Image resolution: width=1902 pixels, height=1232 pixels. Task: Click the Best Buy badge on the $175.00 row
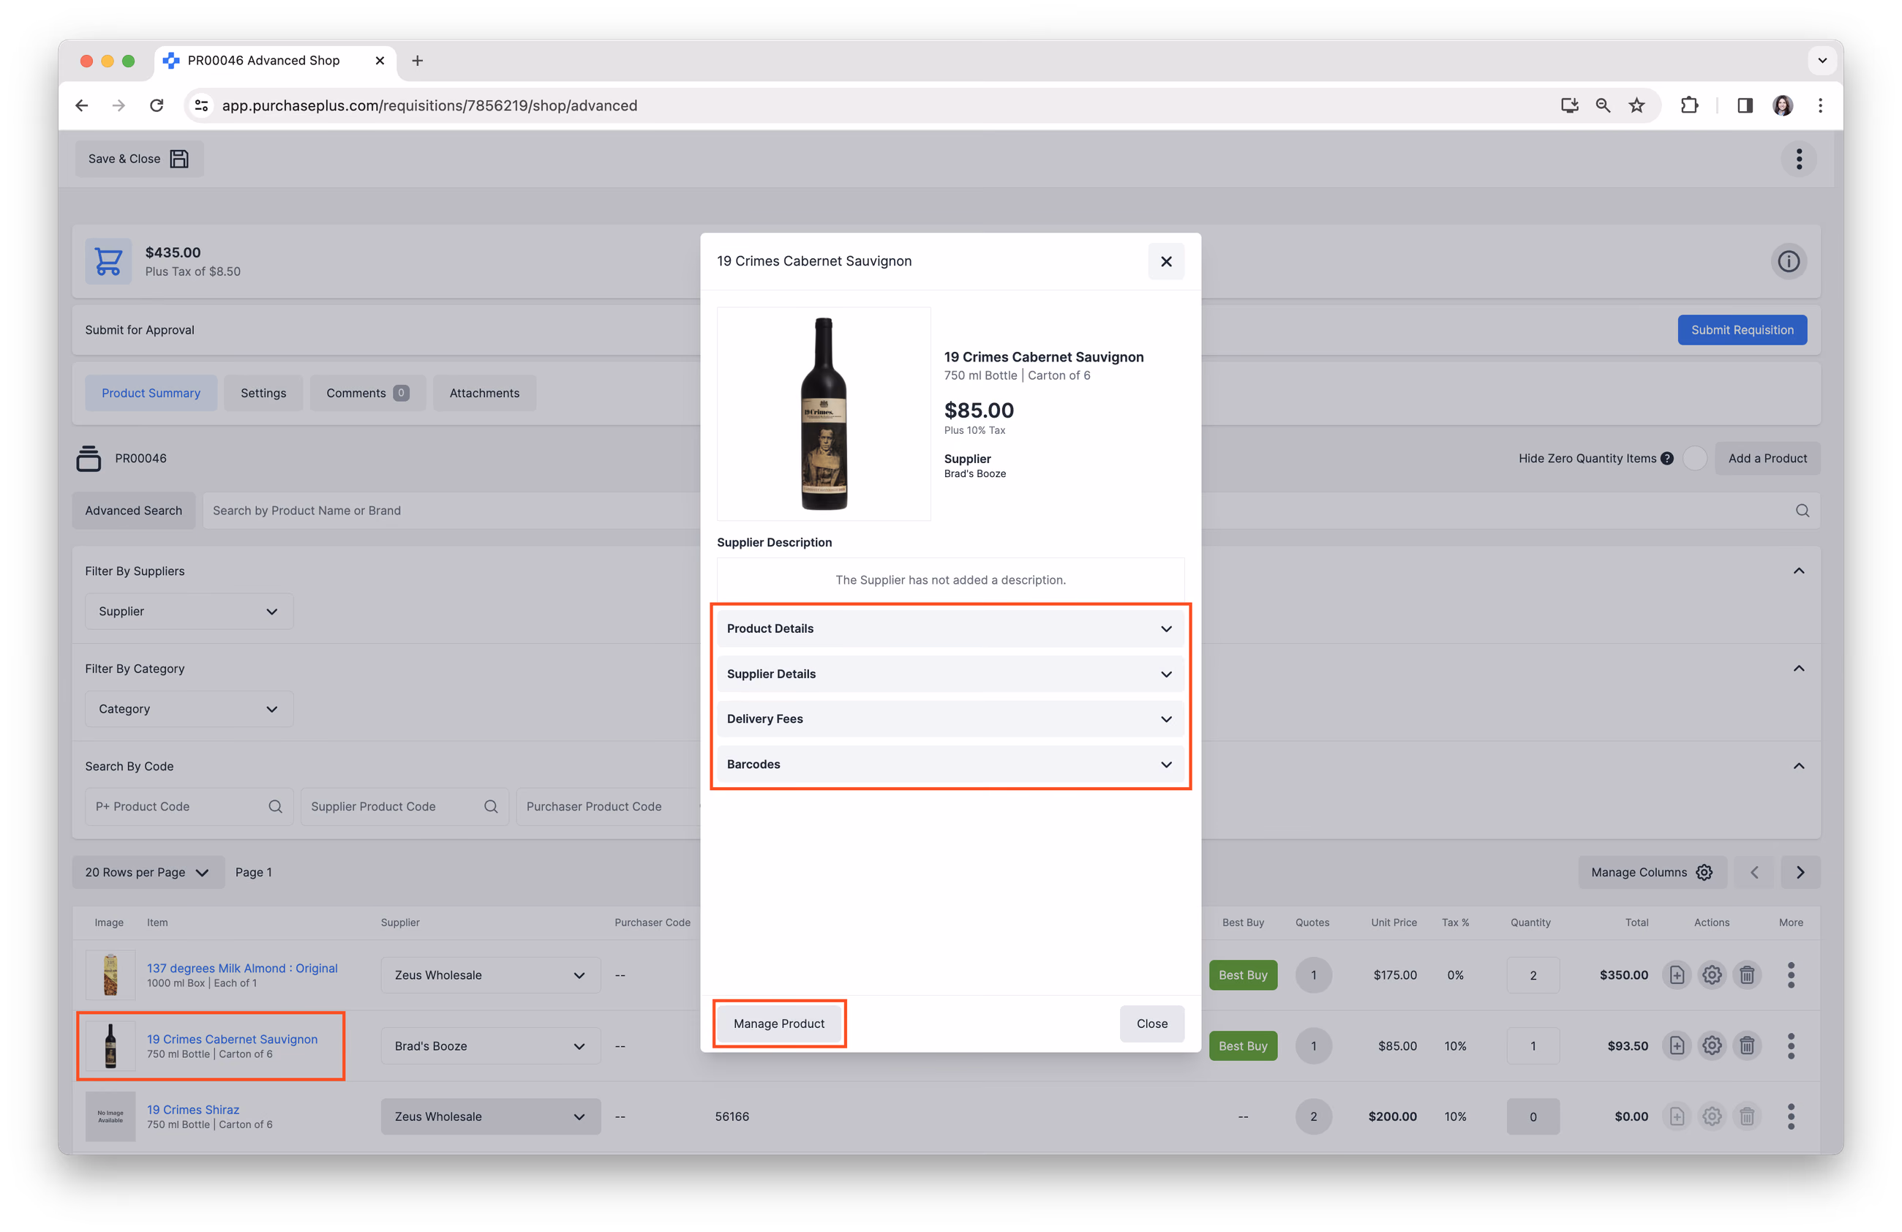[1243, 974]
